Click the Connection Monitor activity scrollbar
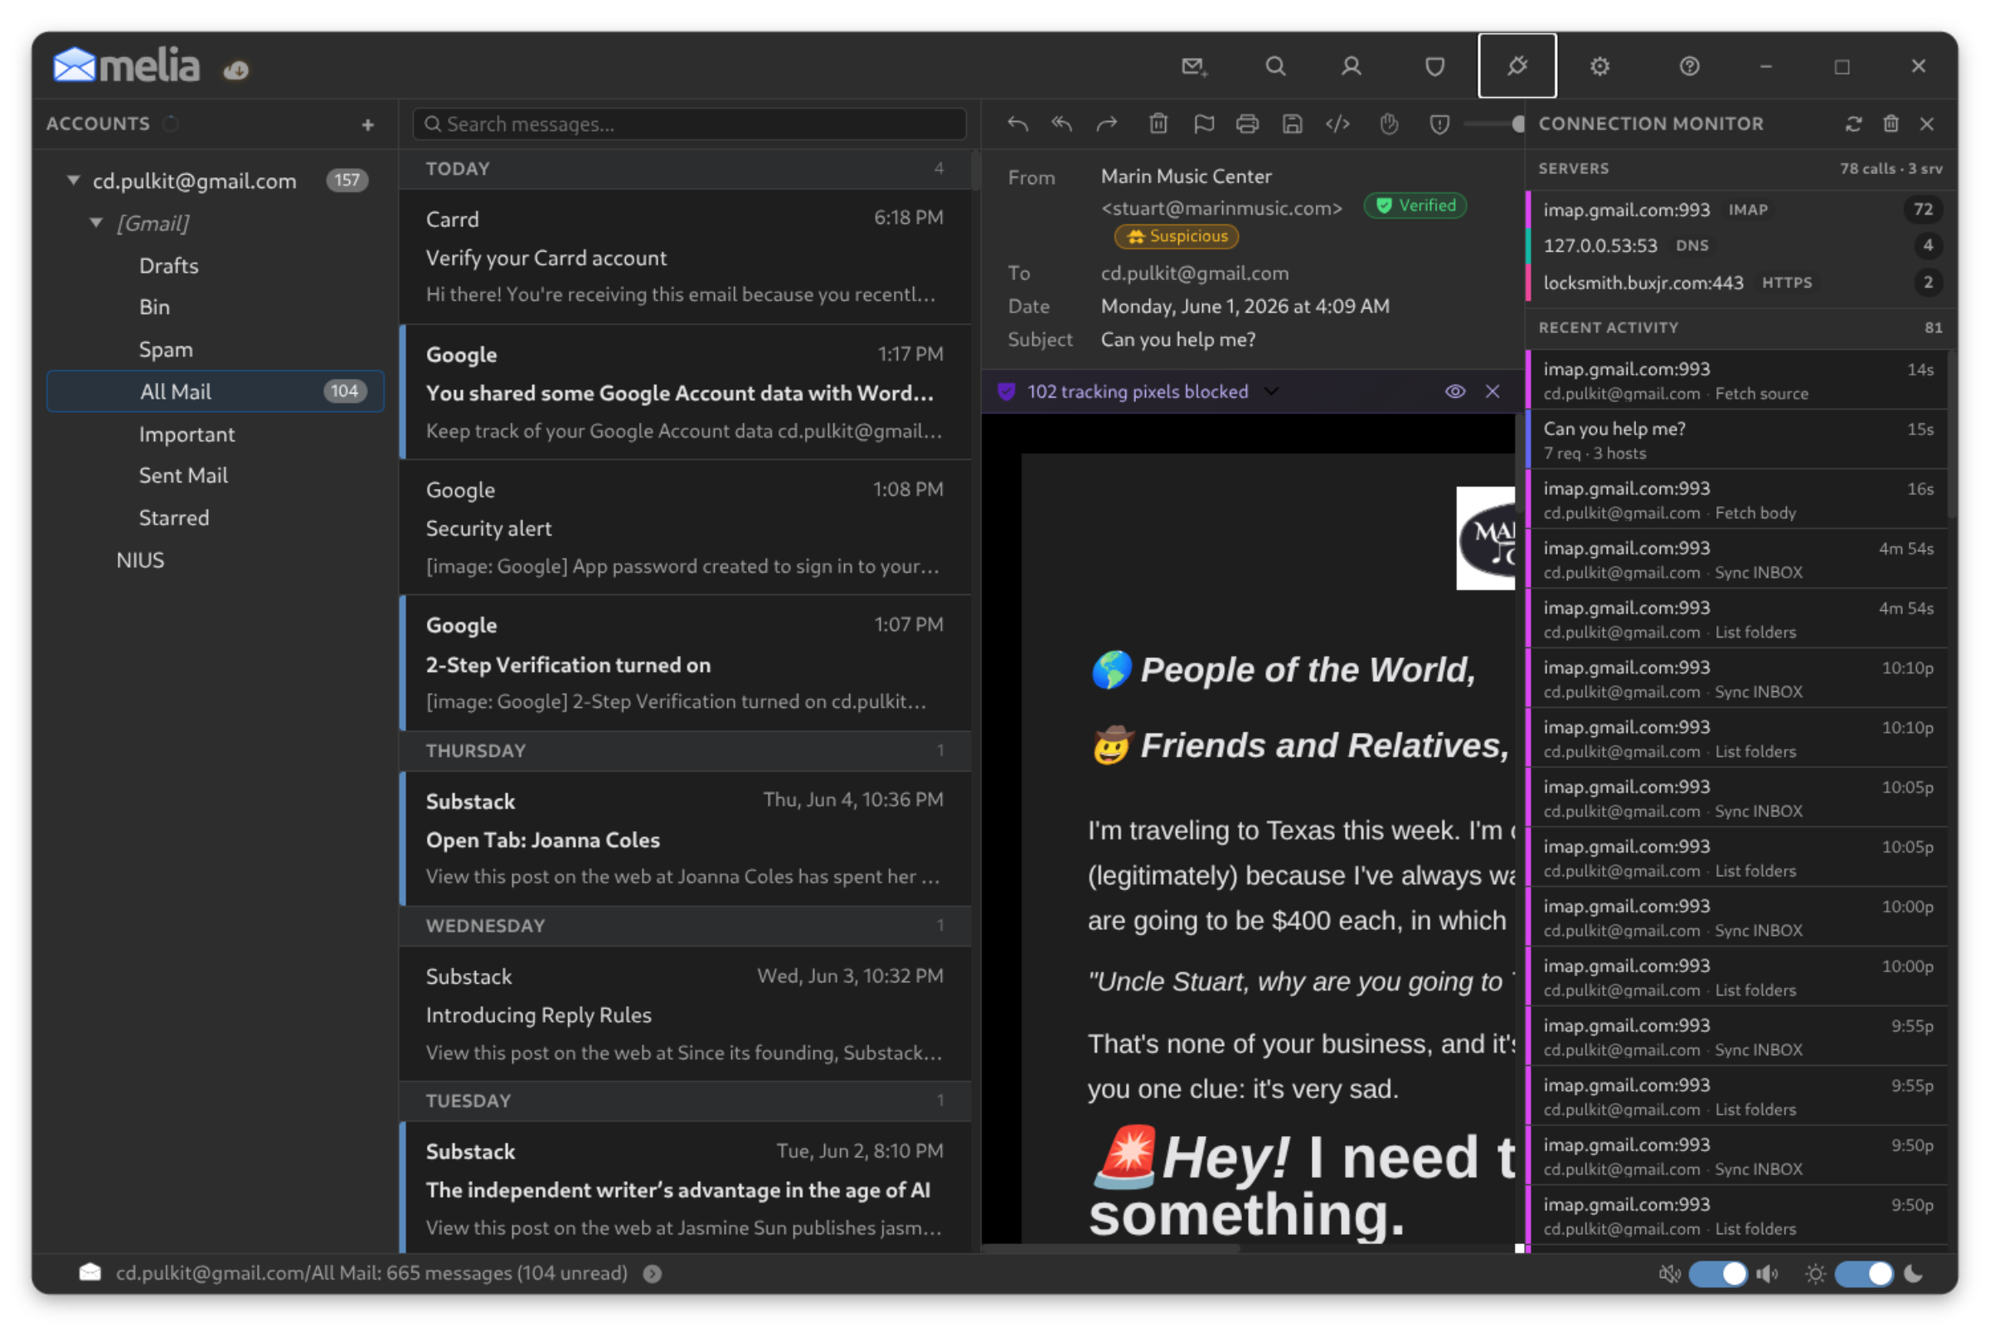The height and width of the screenshot is (1326, 1990). coord(1952,436)
